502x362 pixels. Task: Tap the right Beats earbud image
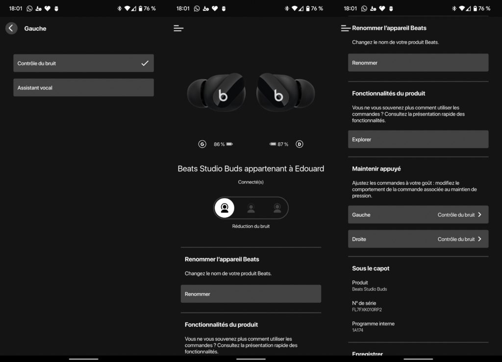point(285,93)
